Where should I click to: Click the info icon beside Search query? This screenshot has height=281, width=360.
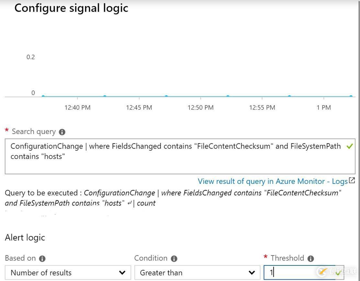(x=62, y=132)
